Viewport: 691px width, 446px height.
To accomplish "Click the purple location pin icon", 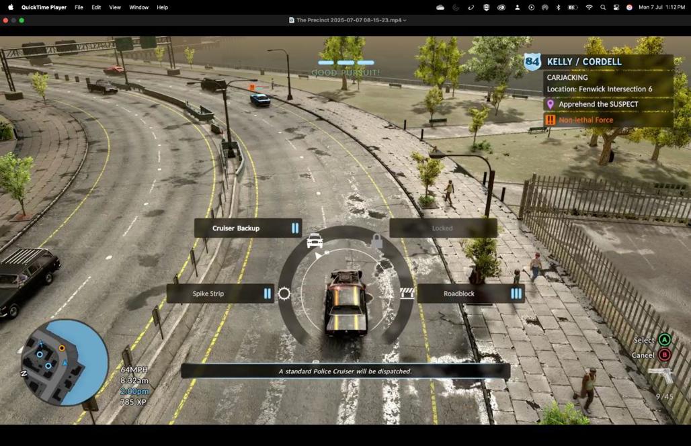I will [x=551, y=104].
